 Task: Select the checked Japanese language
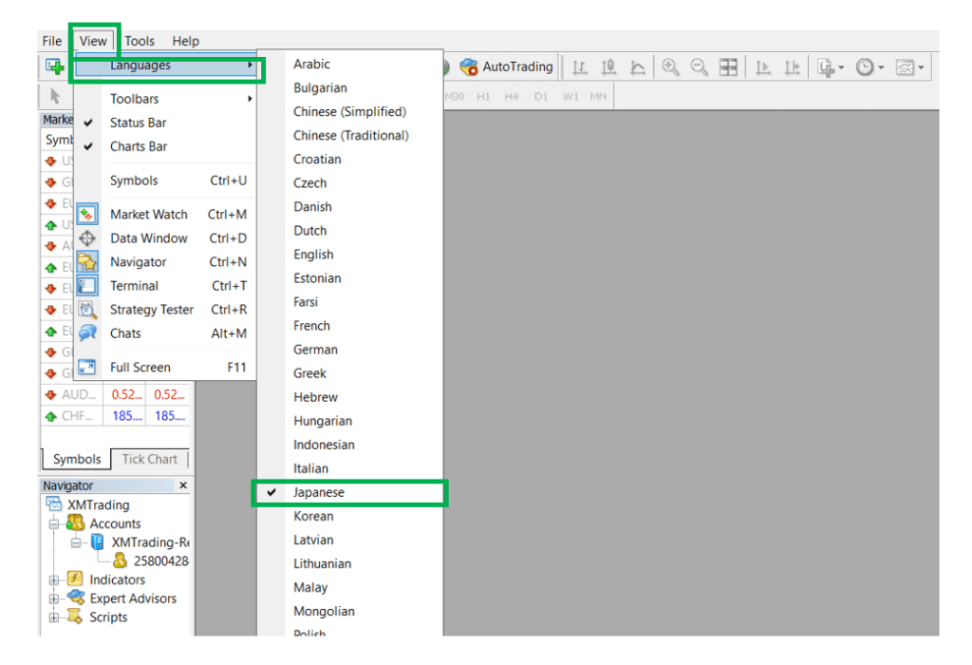(x=319, y=492)
